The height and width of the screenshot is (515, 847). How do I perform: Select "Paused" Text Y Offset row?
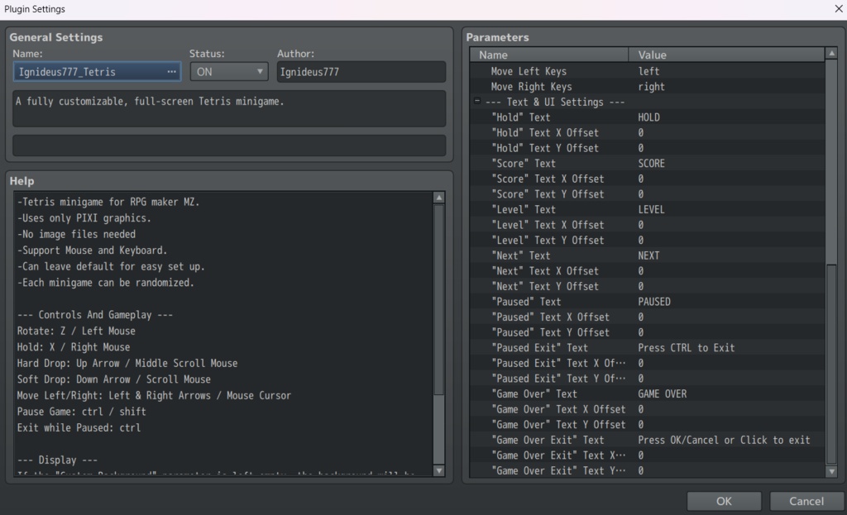tap(647, 332)
